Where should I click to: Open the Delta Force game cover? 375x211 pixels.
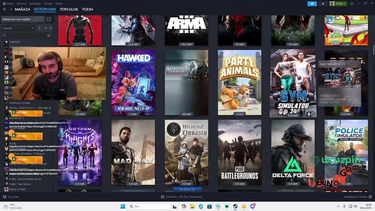tap(293, 152)
